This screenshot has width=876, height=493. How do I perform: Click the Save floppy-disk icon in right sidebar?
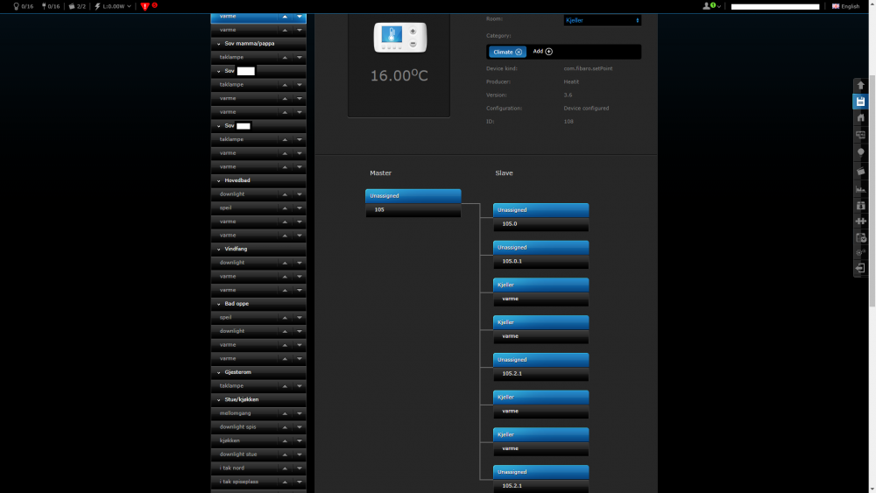click(x=861, y=102)
